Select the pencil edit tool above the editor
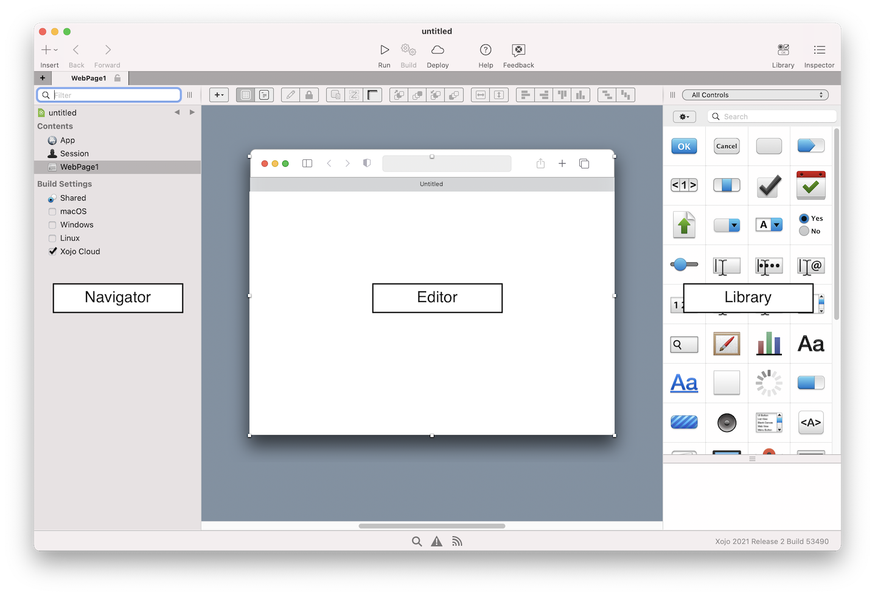The width and height of the screenshot is (875, 596). click(290, 95)
